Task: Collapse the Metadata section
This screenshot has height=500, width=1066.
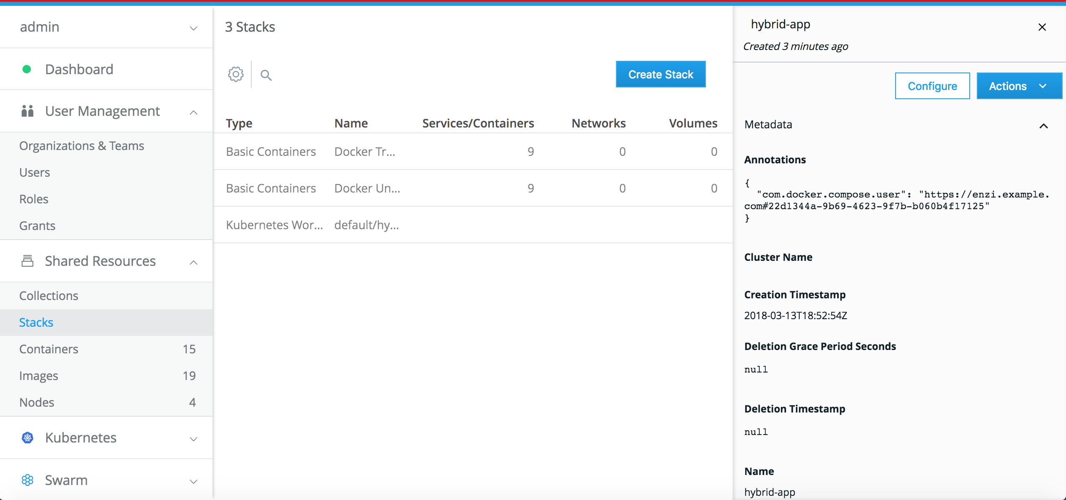Action: pos(1043,125)
